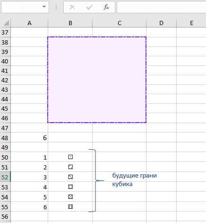
Task: Select the four-dot dice face in B53
Action: [x=70, y=187]
